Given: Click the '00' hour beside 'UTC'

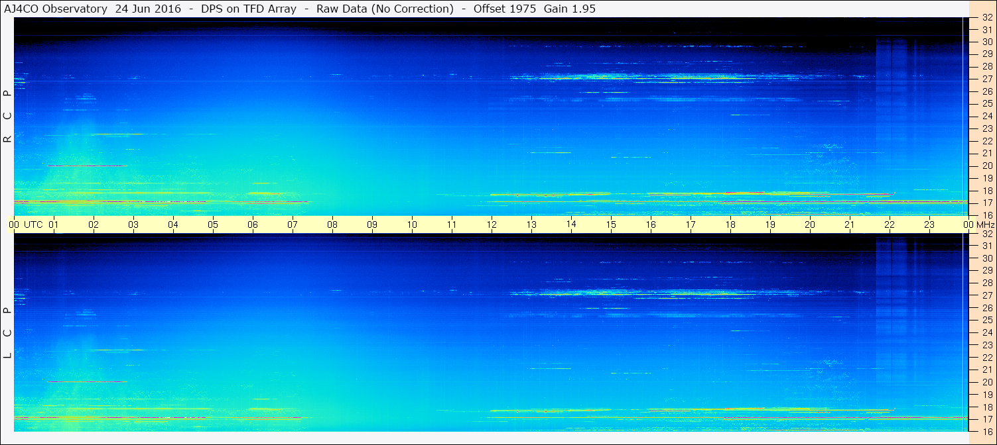Looking at the screenshot, I should (14, 224).
